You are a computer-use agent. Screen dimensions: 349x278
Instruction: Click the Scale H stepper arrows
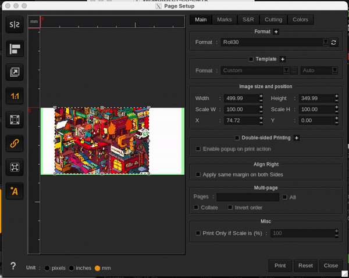click(x=337, y=110)
